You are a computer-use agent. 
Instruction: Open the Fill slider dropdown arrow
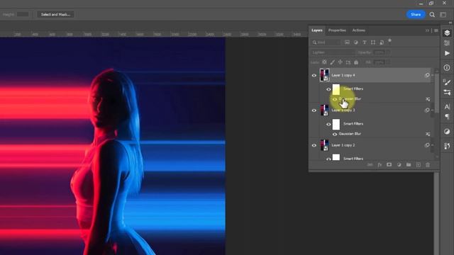coord(388,62)
